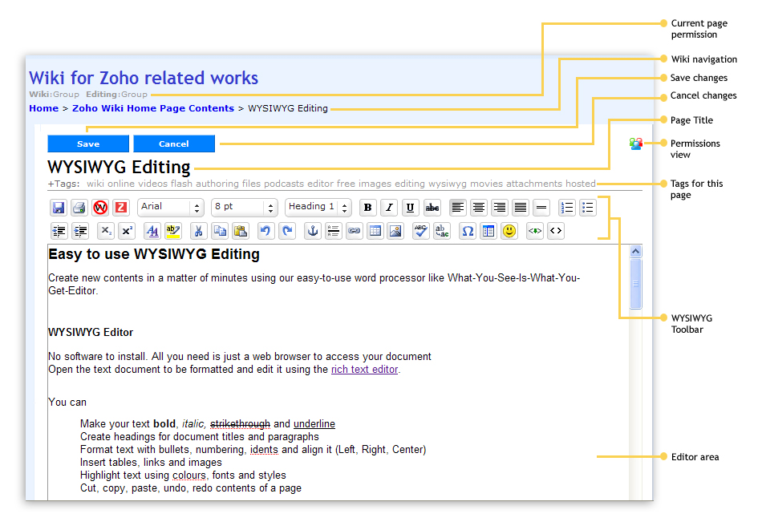The height and width of the screenshot is (526, 762).
Task: Click the red Z icon in toolbar
Action: 121,208
